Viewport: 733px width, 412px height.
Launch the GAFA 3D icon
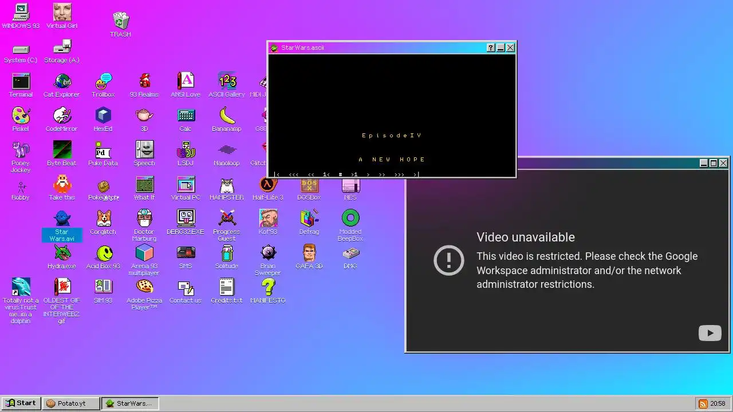[309, 257]
